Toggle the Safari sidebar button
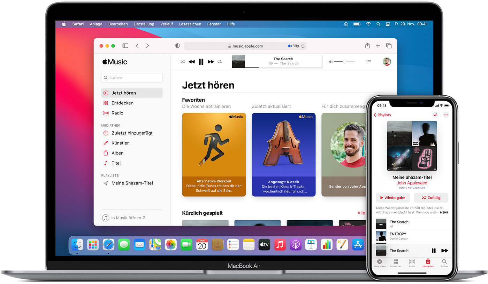 125,46
